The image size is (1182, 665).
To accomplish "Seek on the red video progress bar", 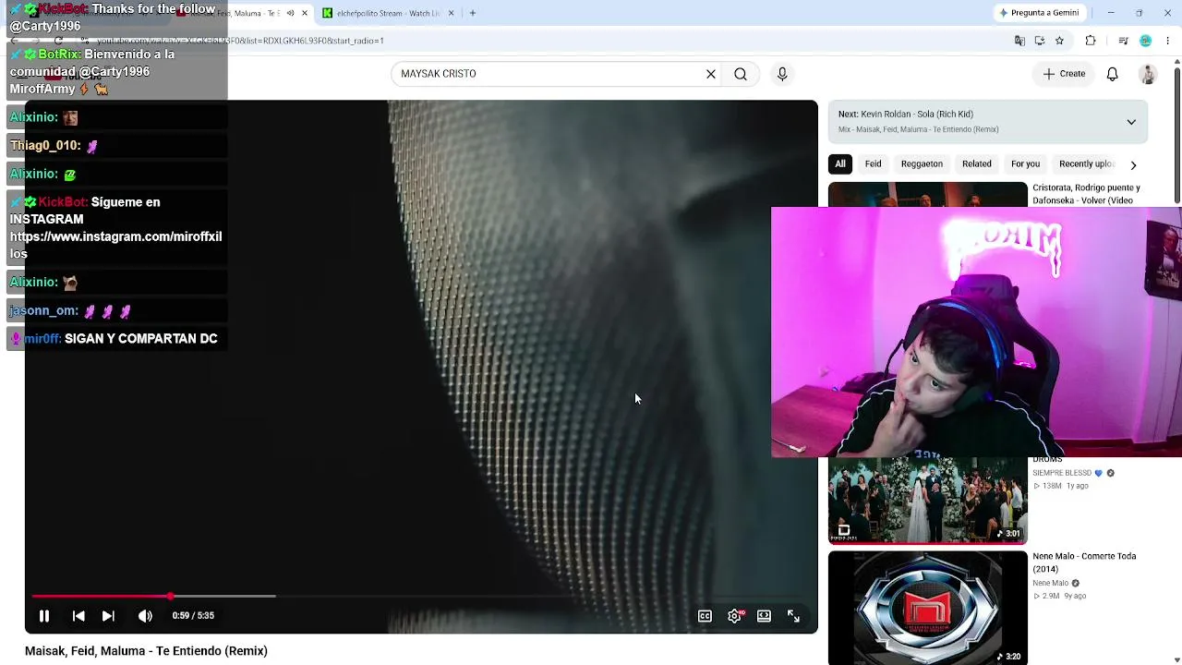I will click(420, 597).
